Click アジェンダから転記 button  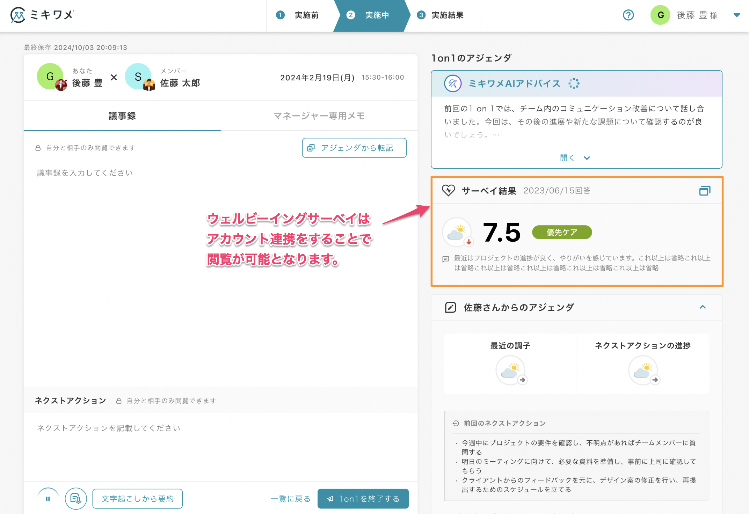[x=354, y=148]
